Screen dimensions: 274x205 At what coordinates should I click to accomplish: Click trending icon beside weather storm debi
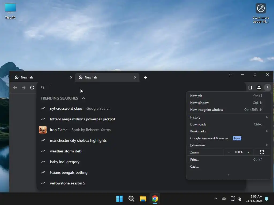(43, 151)
